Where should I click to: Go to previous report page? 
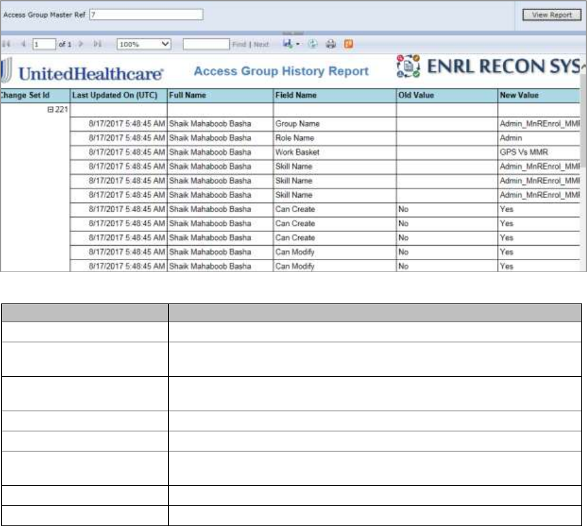(23, 44)
